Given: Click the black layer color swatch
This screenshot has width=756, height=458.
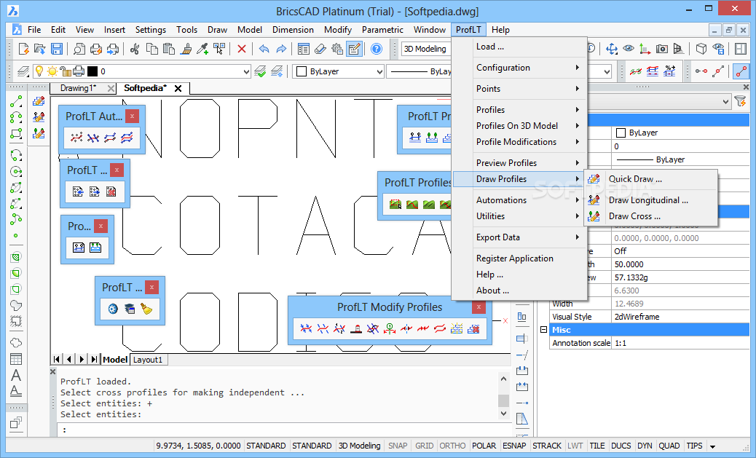Looking at the screenshot, I should pyautogui.click(x=92, y=71).
